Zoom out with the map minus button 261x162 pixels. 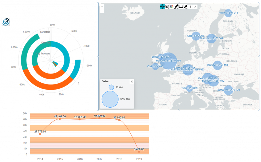pyautogui.click(x=102, y=11)
